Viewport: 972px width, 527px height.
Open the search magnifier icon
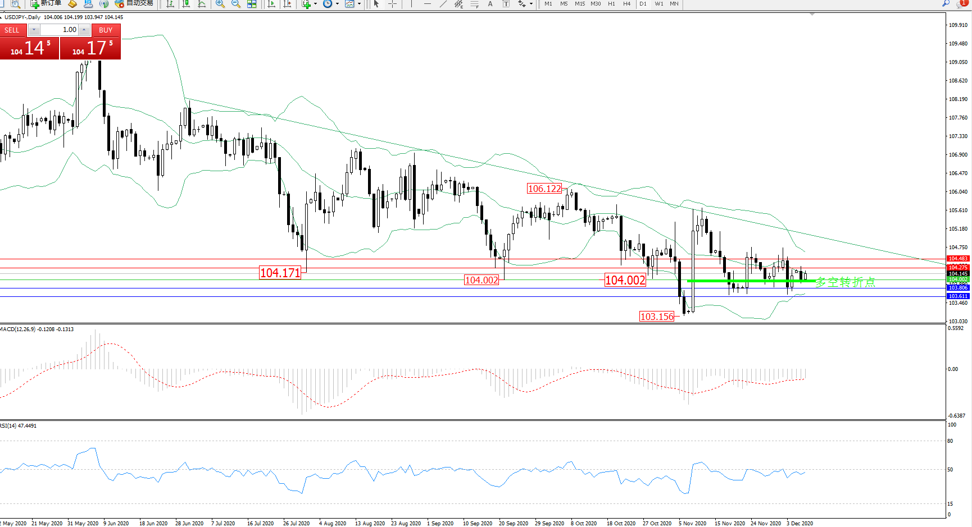[946, 4]
